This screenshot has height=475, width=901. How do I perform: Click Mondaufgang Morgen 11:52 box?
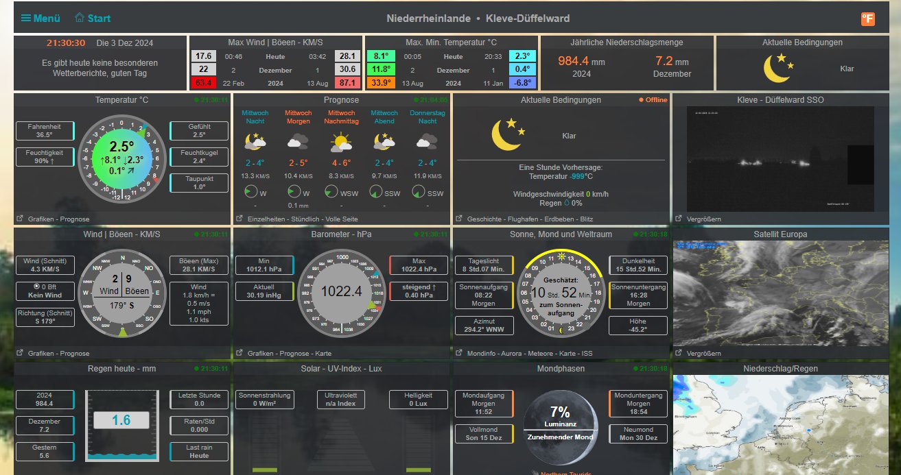pos(484,403)
